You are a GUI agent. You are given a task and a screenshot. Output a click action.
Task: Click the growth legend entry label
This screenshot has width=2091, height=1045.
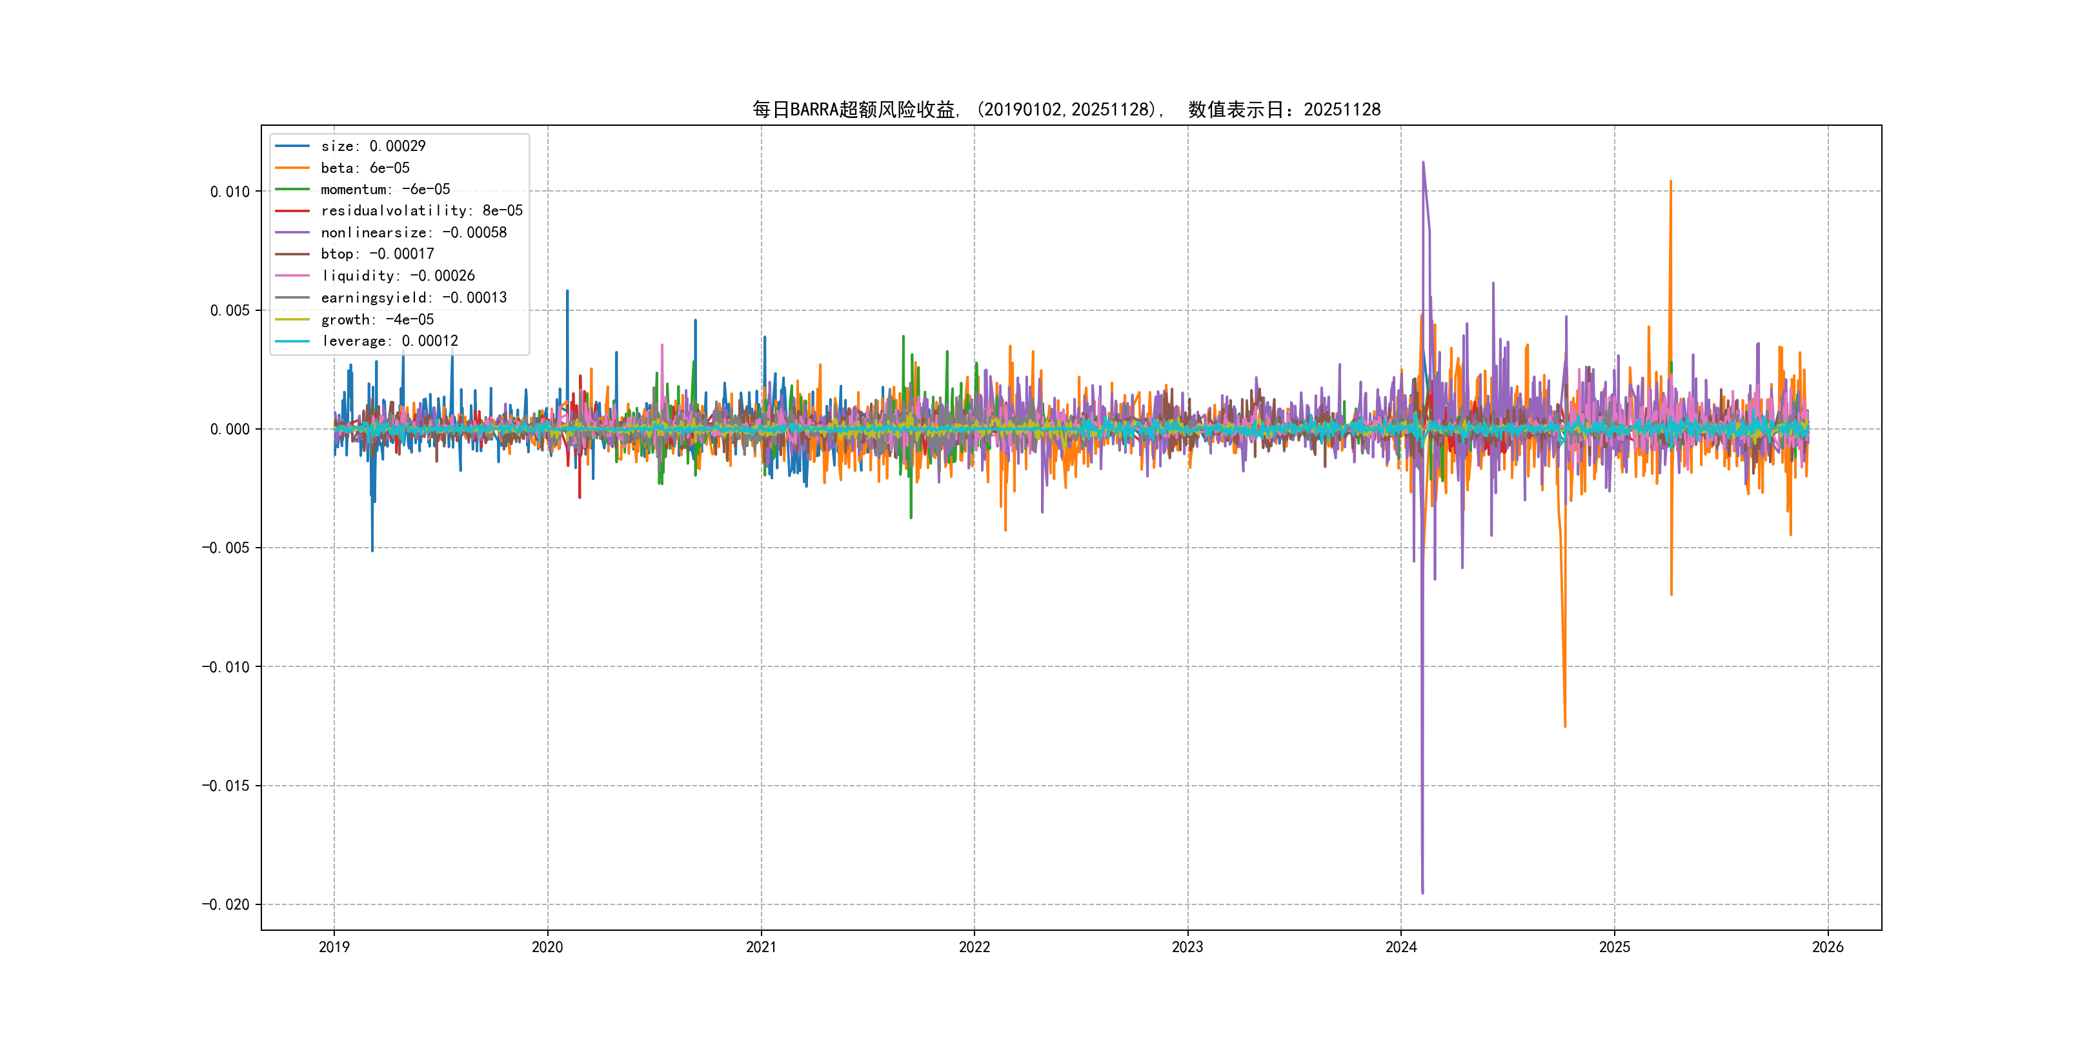point(377,320)
